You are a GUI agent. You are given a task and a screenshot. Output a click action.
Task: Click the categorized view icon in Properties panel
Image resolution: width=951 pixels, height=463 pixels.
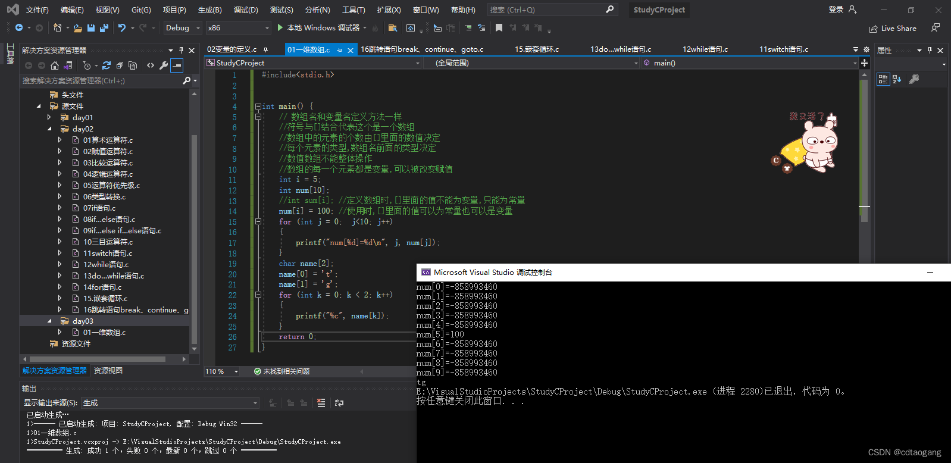[x=883, y=79]
